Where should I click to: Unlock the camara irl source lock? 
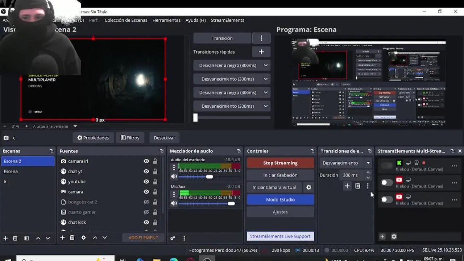point(155,161)
